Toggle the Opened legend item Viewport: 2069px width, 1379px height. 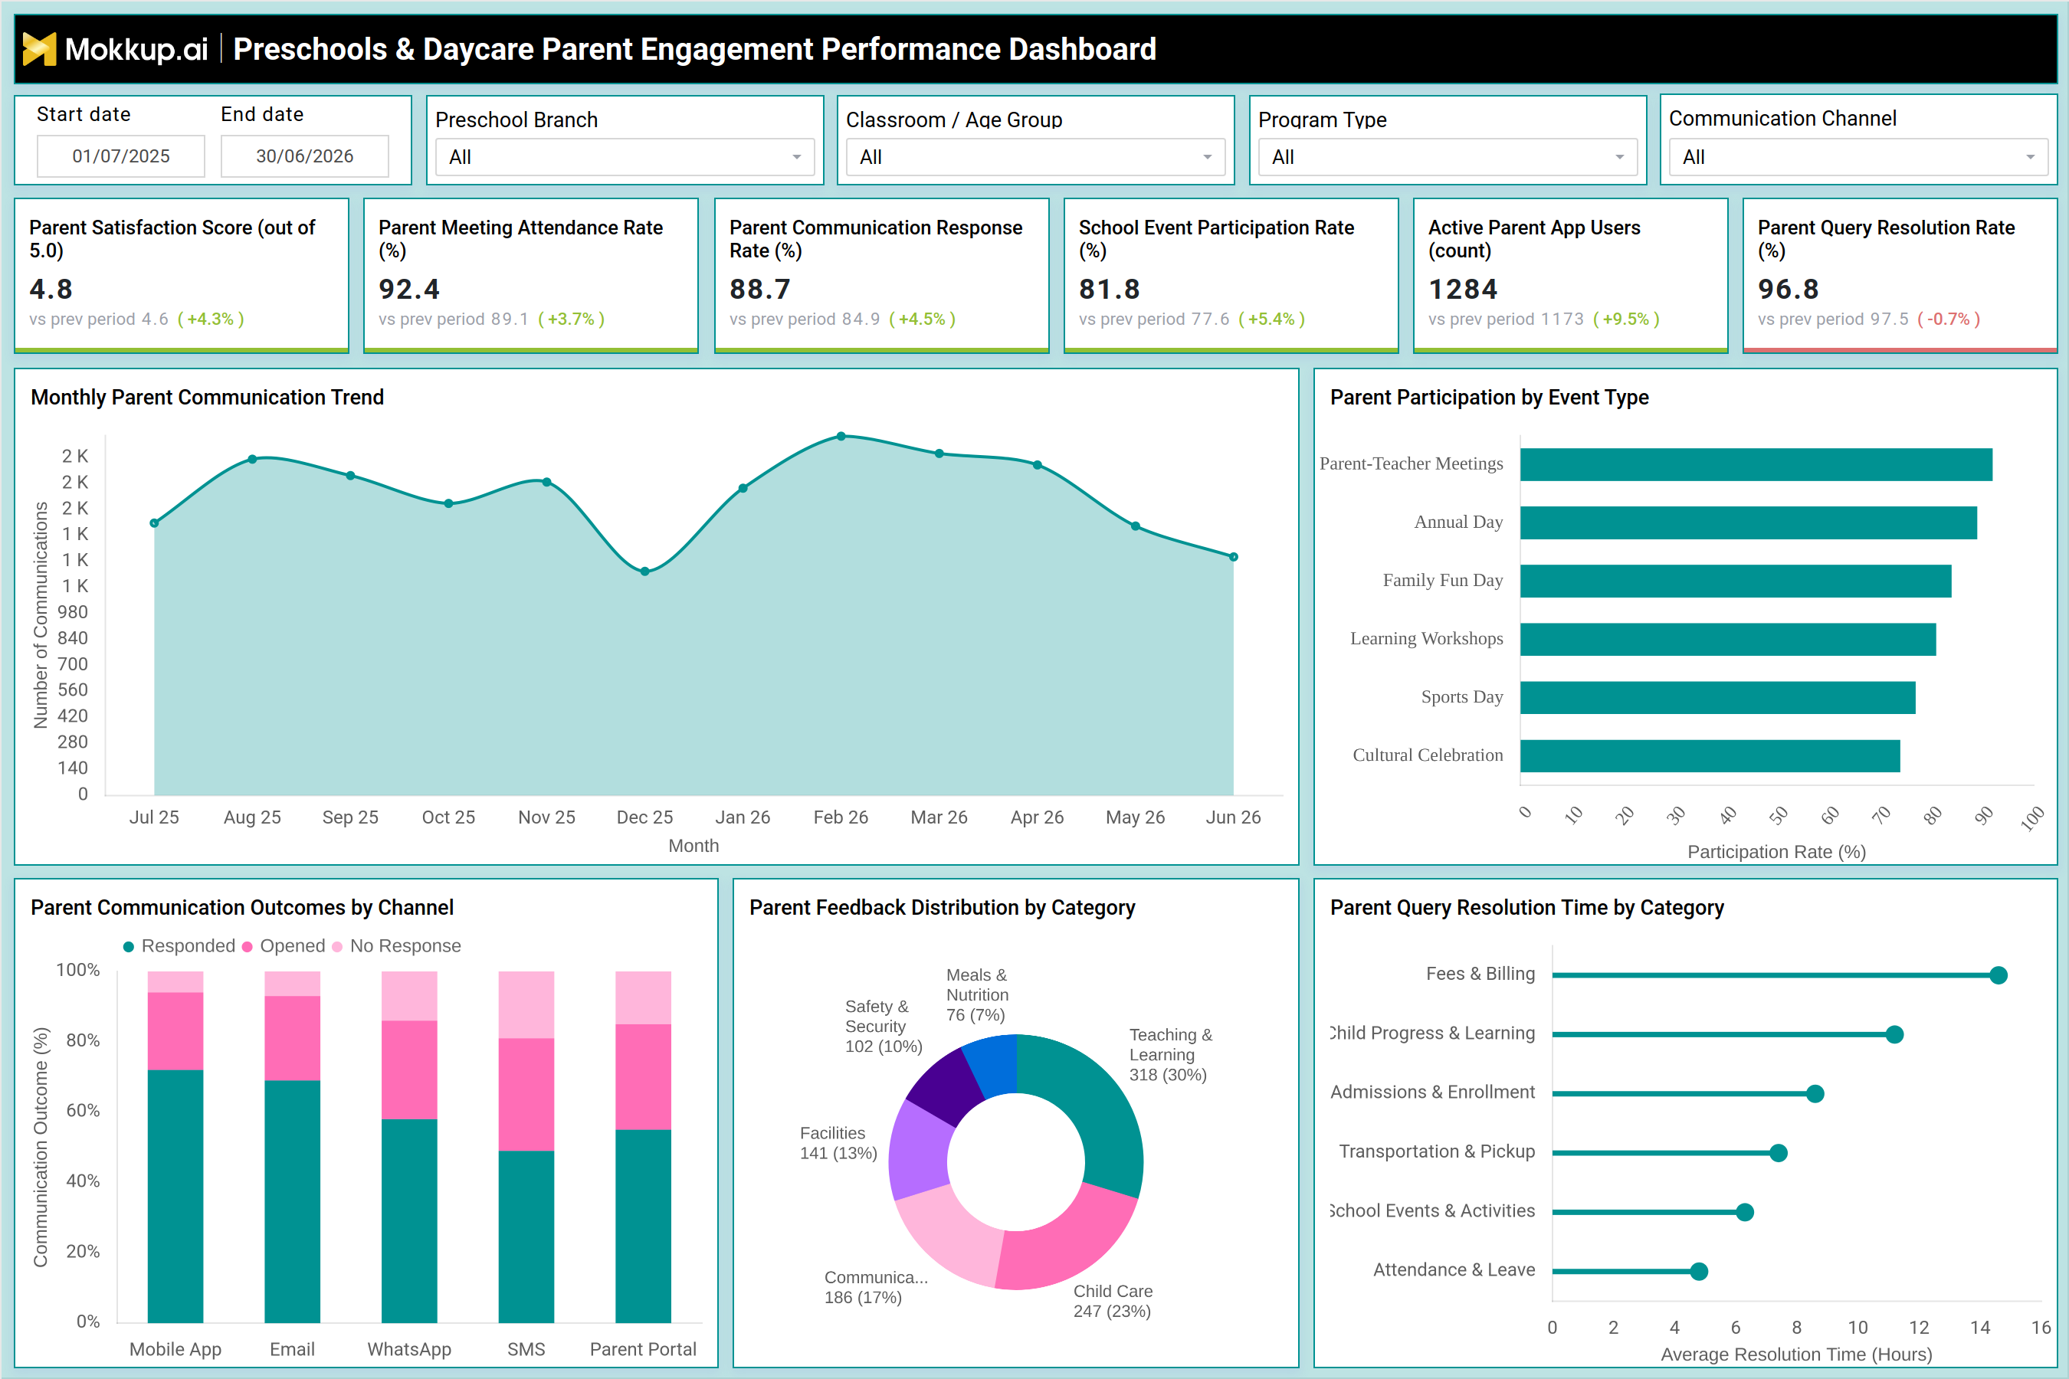click(284, 946)
